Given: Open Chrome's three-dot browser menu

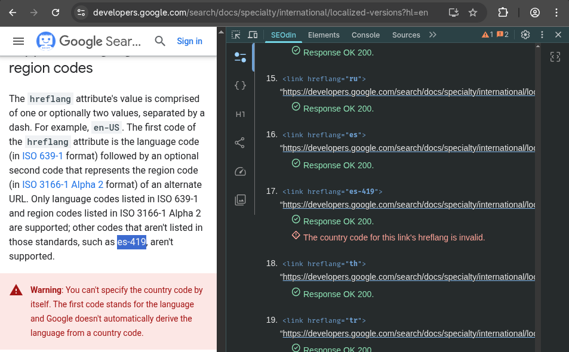Looking at the screenshot, I should click(556, 12).
